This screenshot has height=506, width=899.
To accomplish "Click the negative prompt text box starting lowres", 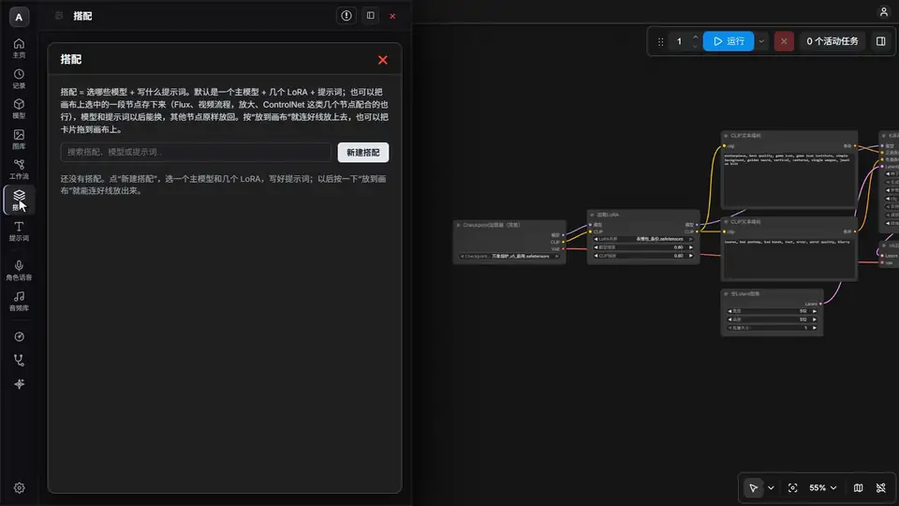I will tap(788, 258).
